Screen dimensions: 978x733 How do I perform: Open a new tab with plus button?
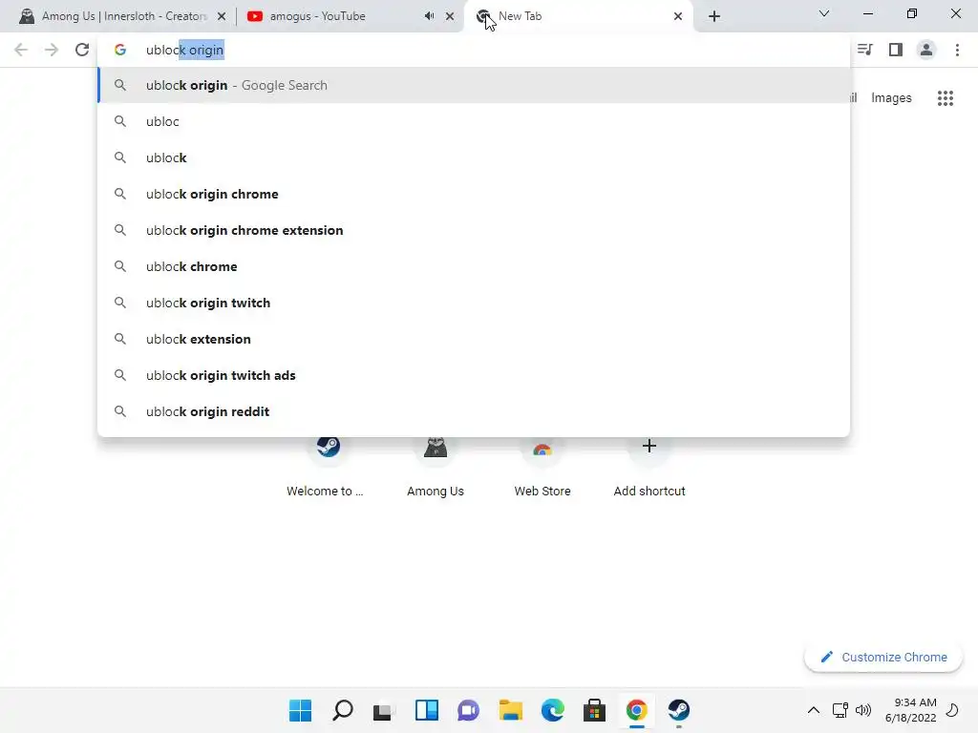tap(714, 16)
